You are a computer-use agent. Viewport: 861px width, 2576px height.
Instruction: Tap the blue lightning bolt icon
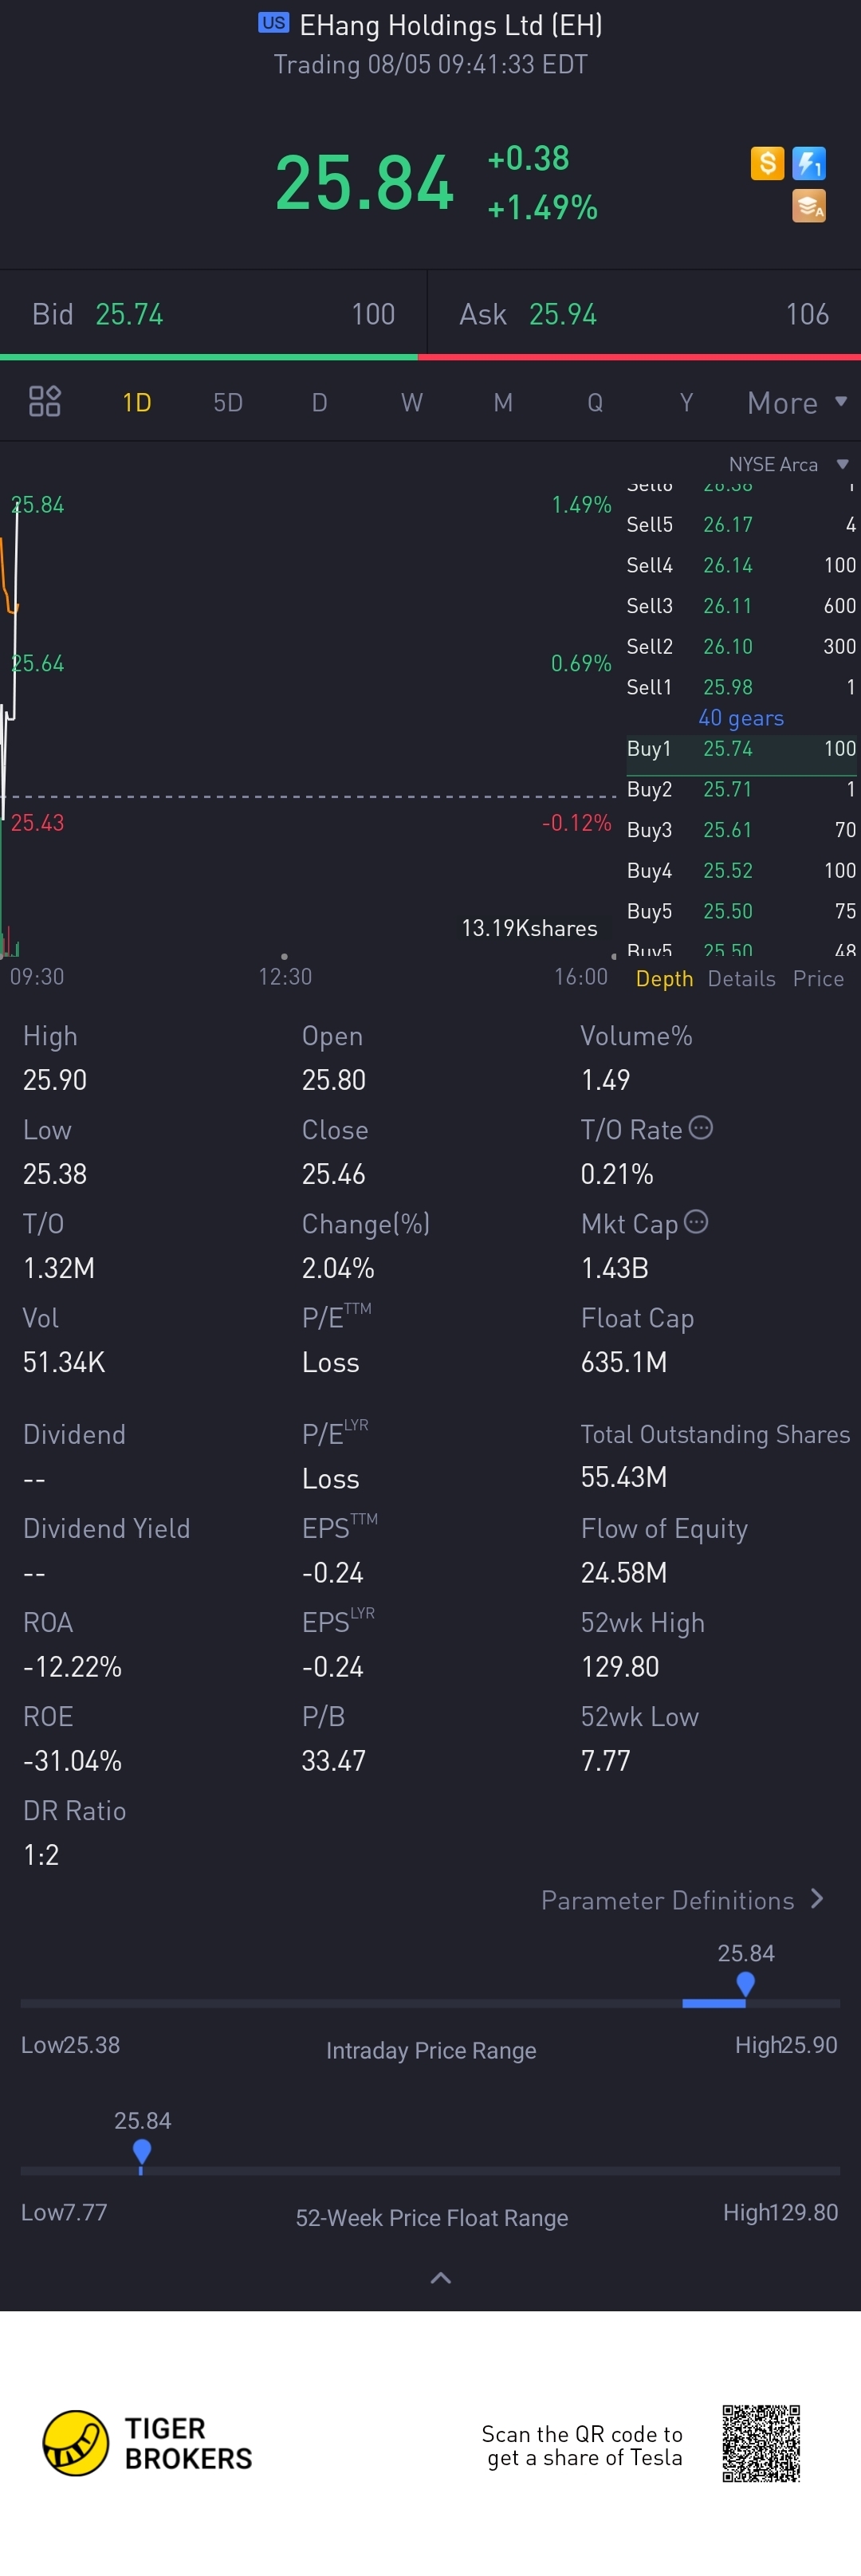808,163
